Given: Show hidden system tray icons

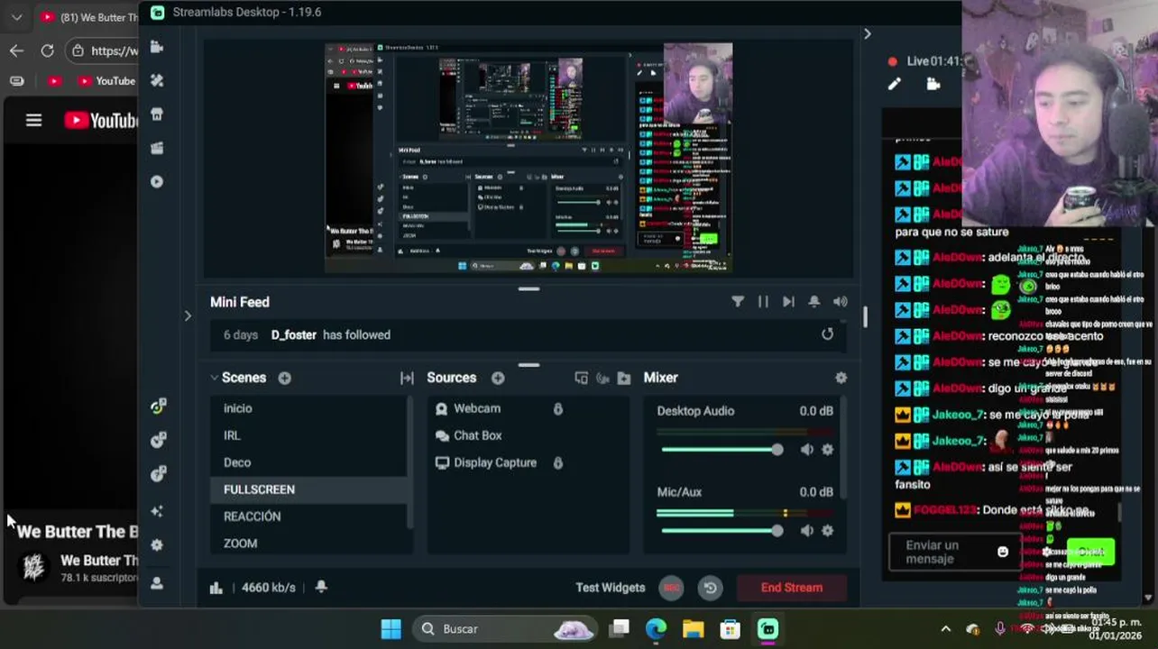Looking at the screenshot, I should point(945,629).
